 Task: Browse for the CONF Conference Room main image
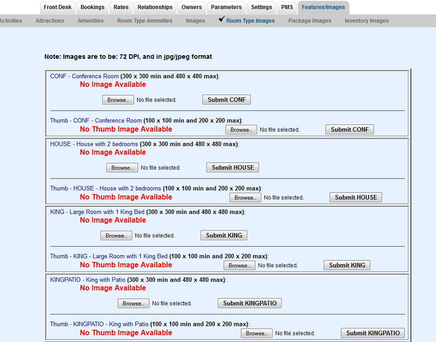point(118,100)
